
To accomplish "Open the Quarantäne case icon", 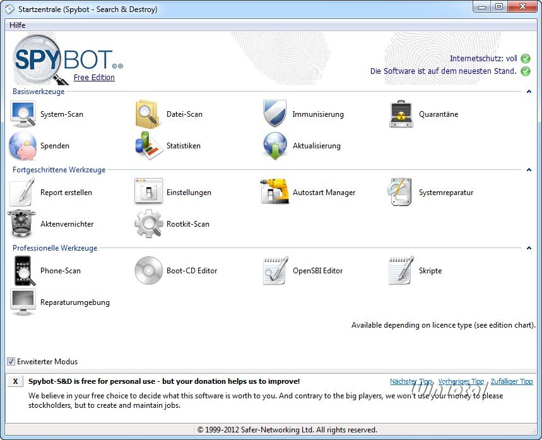I will coord(401,114).
